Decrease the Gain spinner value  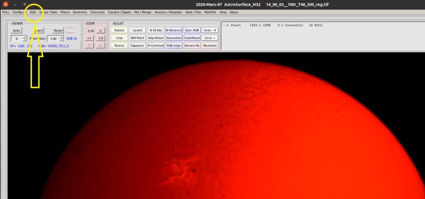coord(61,40)
